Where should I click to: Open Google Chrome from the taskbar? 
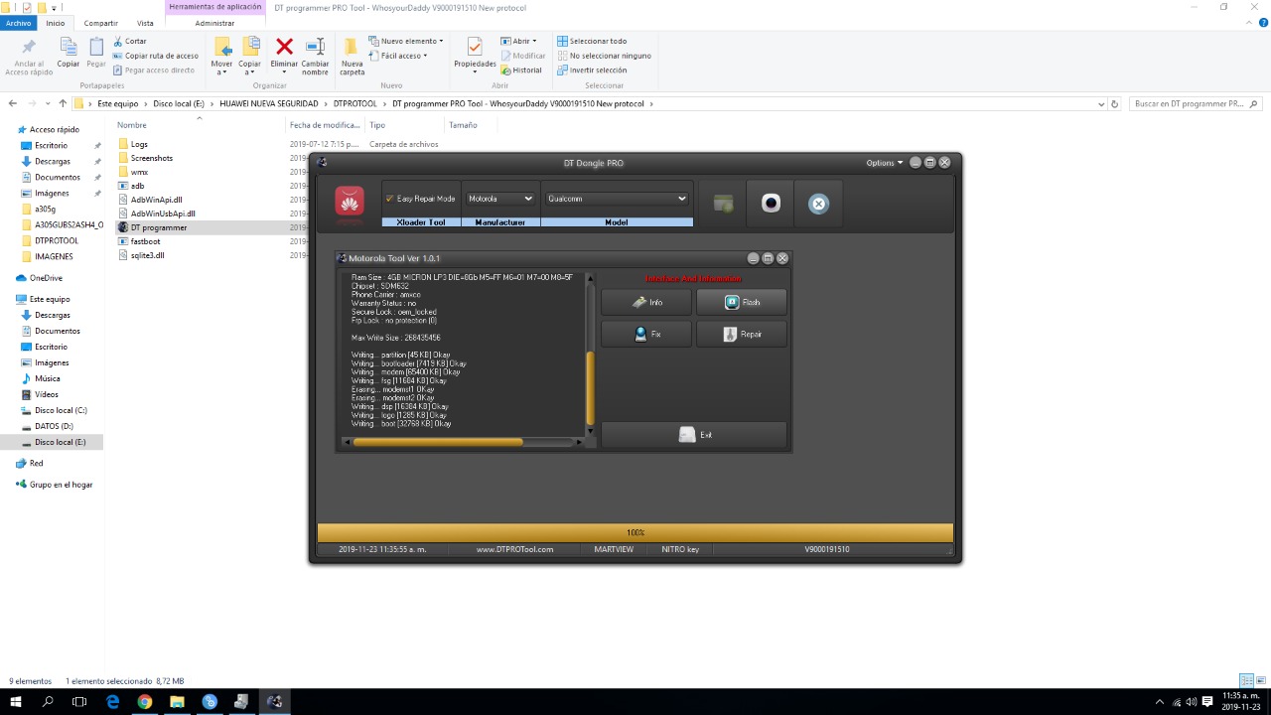pyautogui.click(x=145, y=701)
